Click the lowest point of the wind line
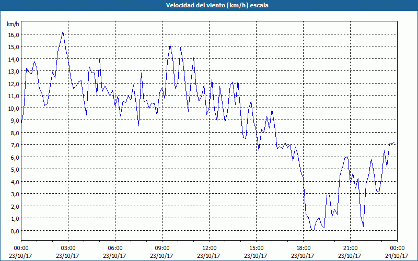The image size is (418, 261). click(x=313, y=230)
